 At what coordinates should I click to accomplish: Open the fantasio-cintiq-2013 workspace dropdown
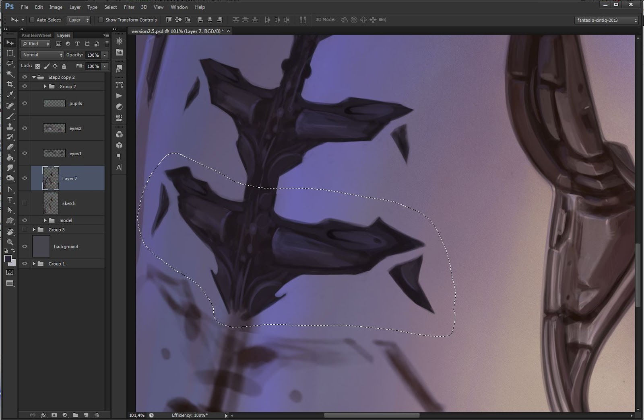pos(607,20)
